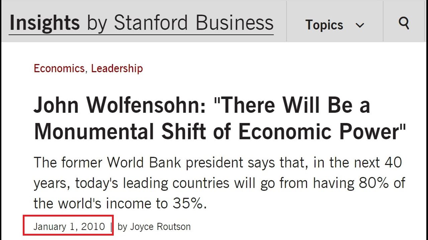Click the bold Insights word in header
This screenshot has height=240, width=428.
point(44,23)
